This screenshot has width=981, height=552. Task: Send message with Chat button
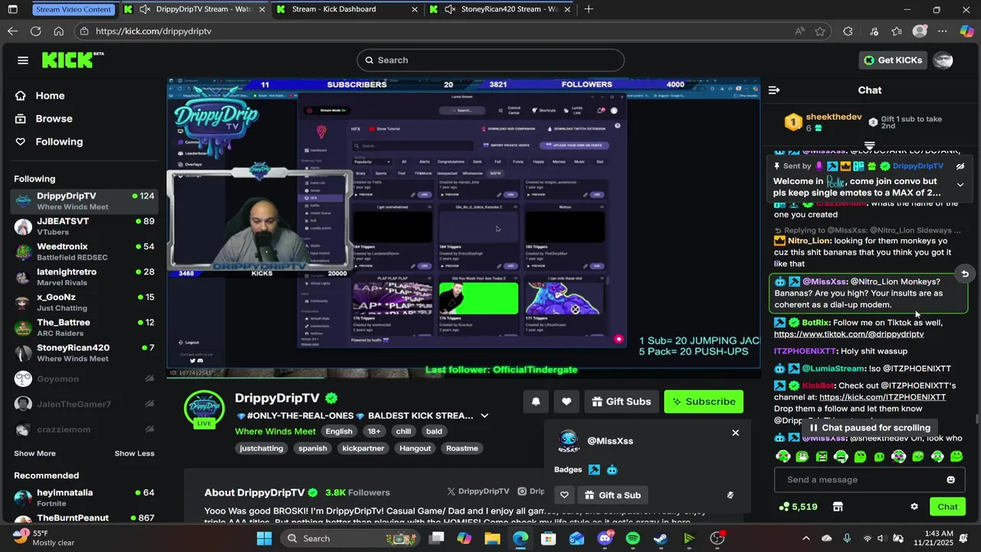click(947, 507)
